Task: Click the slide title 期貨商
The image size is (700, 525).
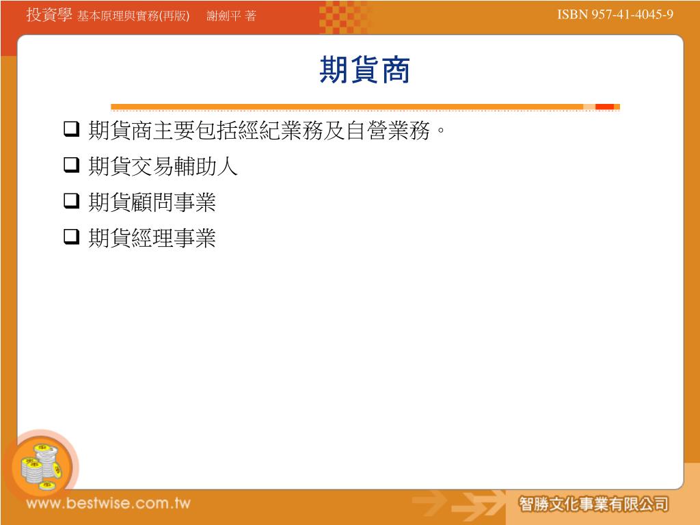Action: tap(364, 70)
